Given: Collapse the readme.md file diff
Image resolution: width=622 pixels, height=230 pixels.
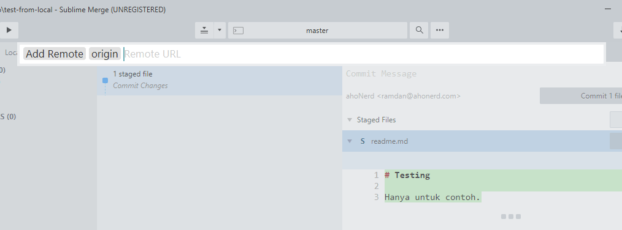Looking at the screenshot, I should 350,141.
